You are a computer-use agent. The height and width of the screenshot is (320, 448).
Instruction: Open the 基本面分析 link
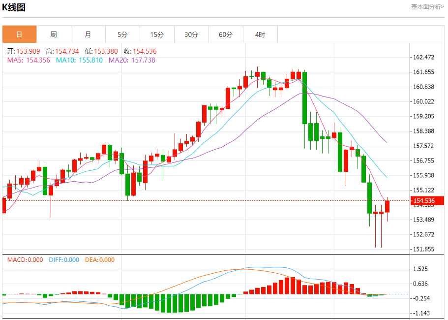(x=427, y=6)
